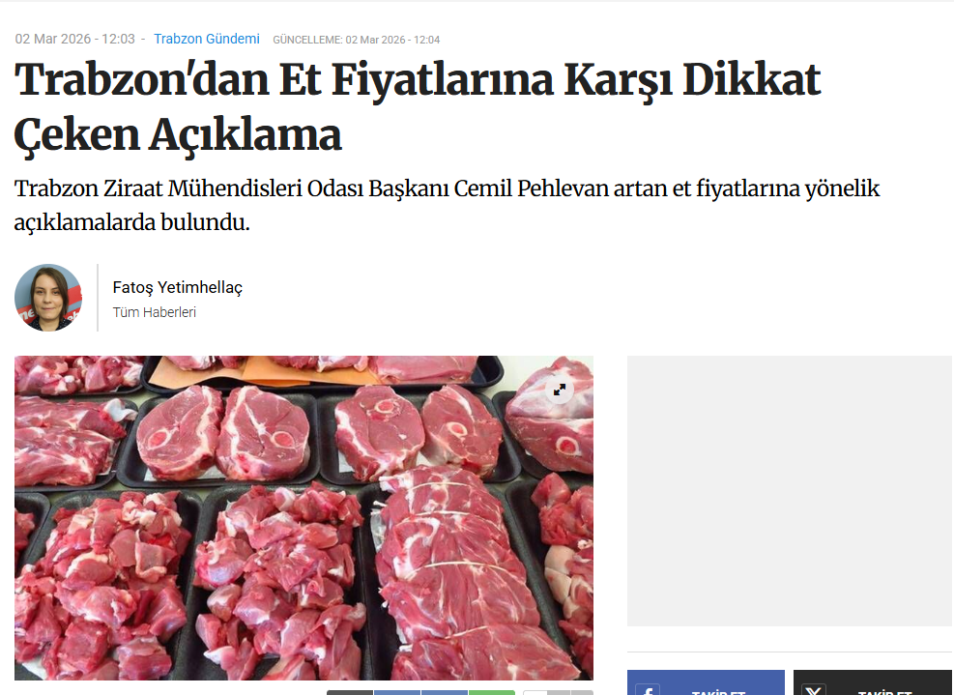Open author Fatoş Yetimhellaç's profile photo
This screenshot has width=954, height=695.
[x=48, y=298]
